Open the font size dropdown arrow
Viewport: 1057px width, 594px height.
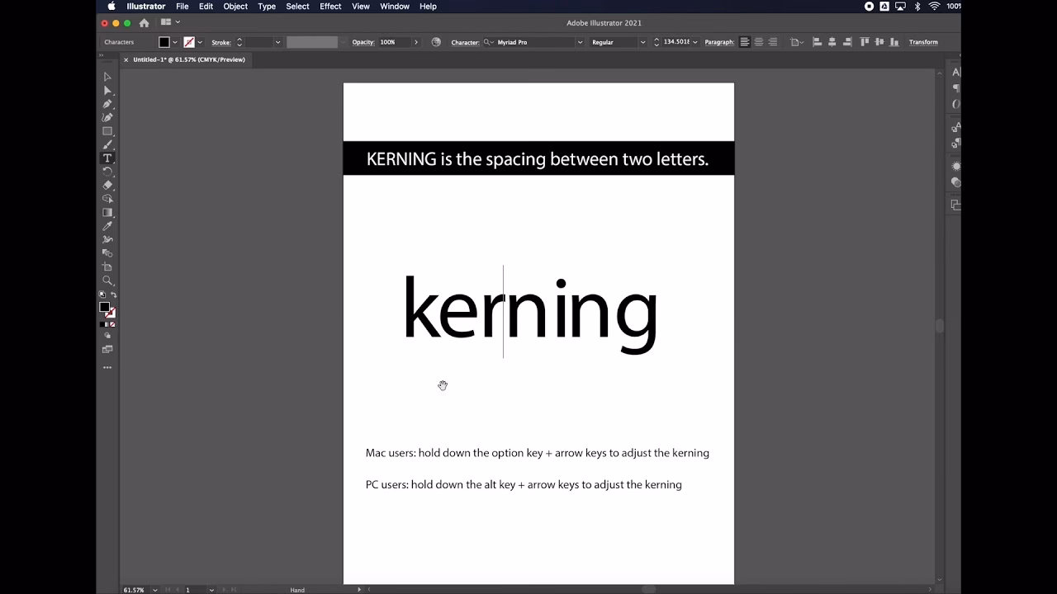click(695, 42)
